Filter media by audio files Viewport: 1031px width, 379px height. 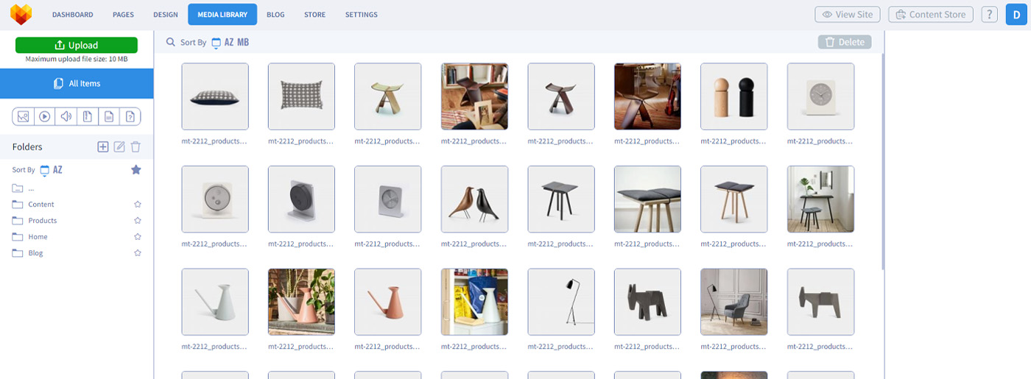(x=66, y=116)
